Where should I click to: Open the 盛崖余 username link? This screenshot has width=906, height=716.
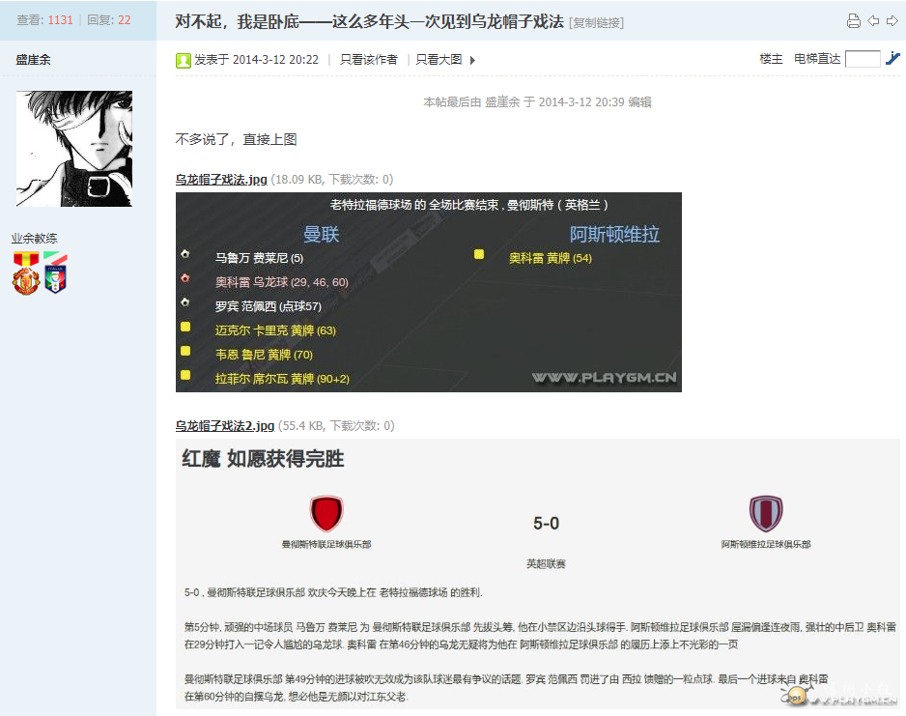pyautogui.click(x=33, y=60)
